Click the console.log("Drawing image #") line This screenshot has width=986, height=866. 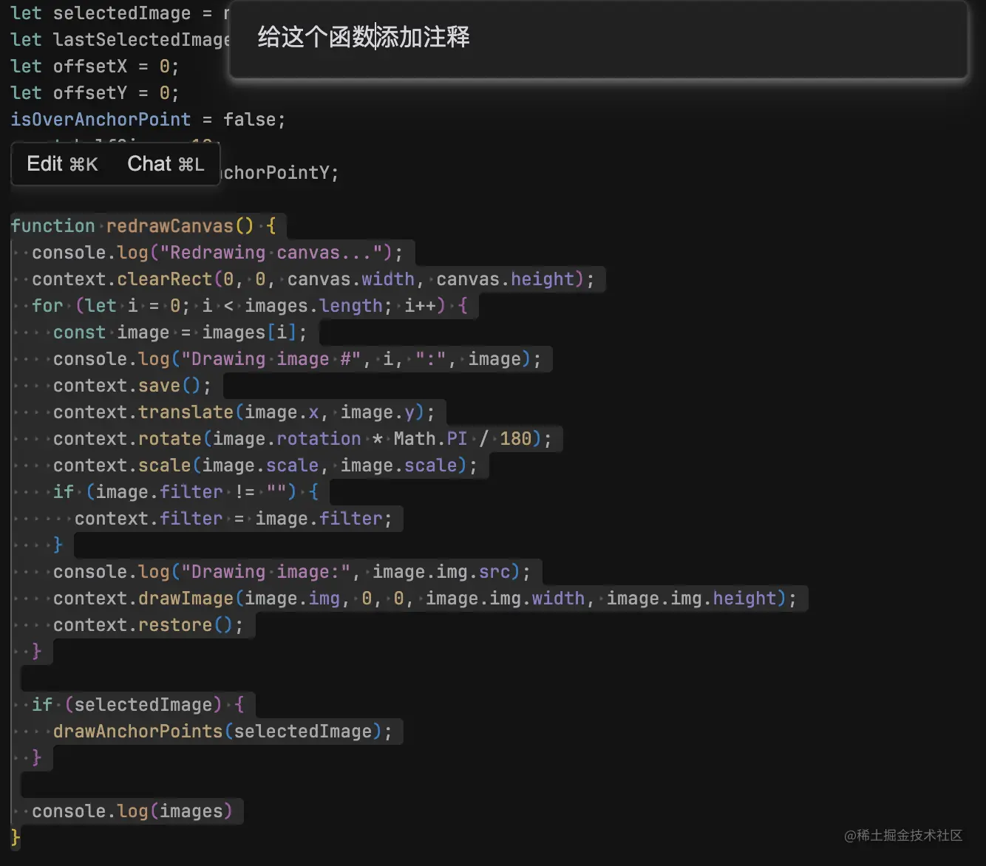[x=297, y=359]
